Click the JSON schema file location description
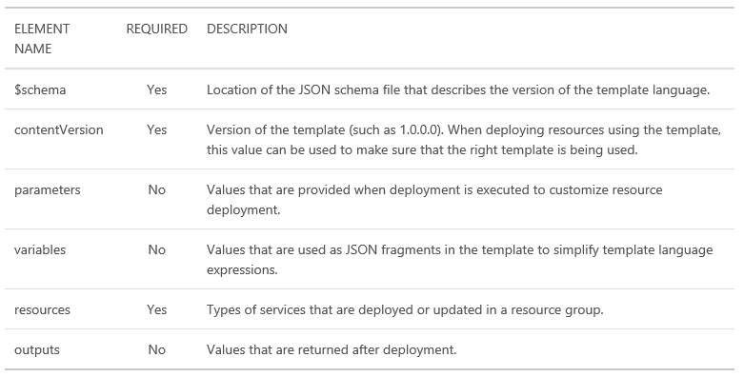 pos(458,89)
